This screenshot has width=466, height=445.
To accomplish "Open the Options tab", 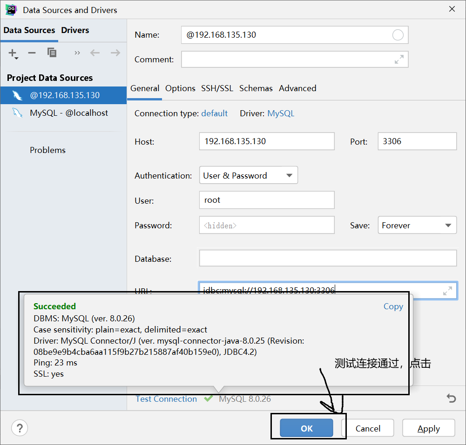I will pos(180,88).
